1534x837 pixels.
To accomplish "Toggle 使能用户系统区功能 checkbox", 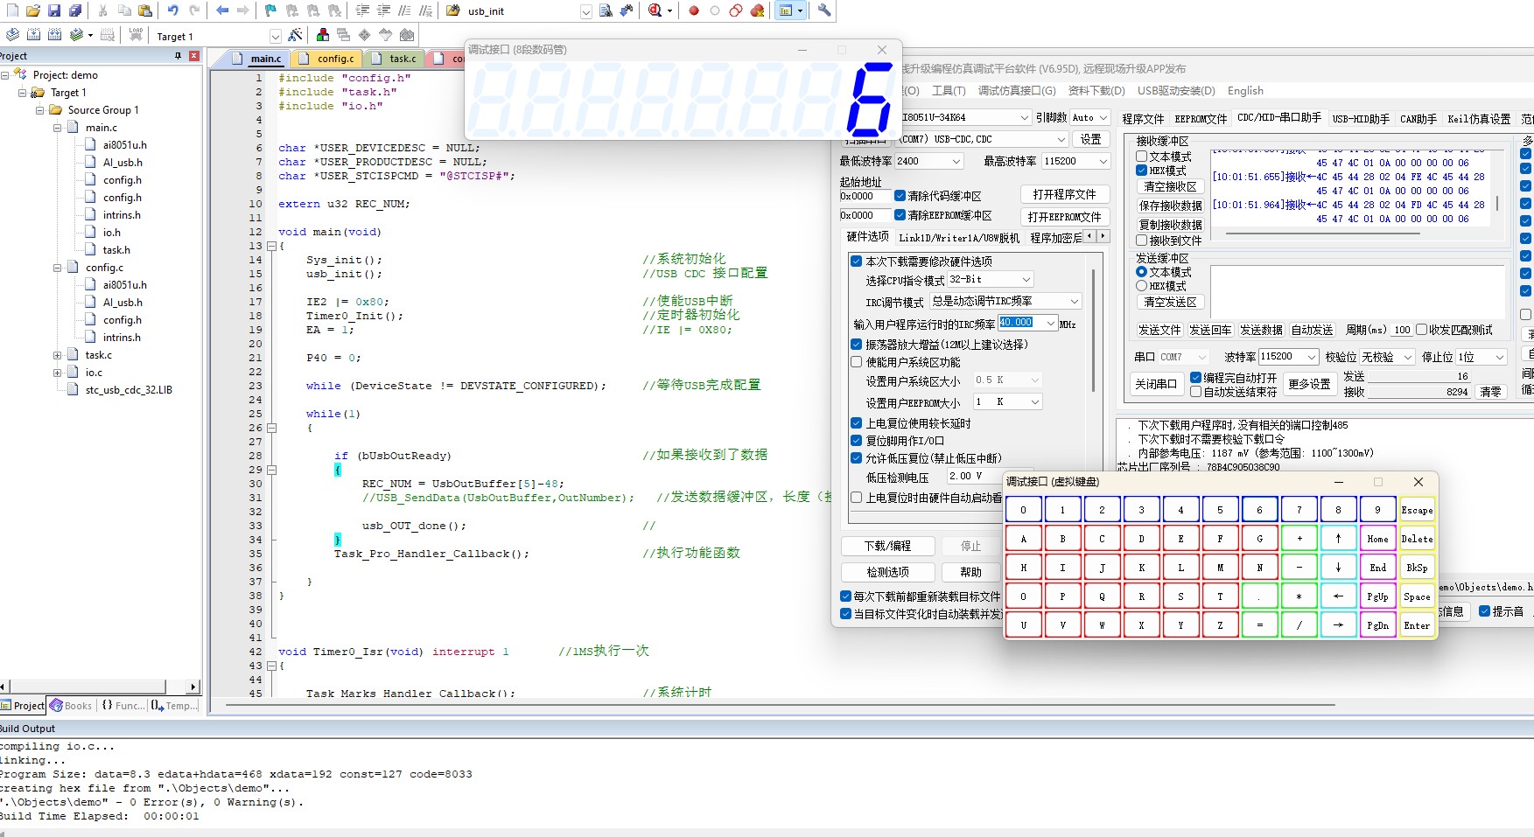I will 857,361.
